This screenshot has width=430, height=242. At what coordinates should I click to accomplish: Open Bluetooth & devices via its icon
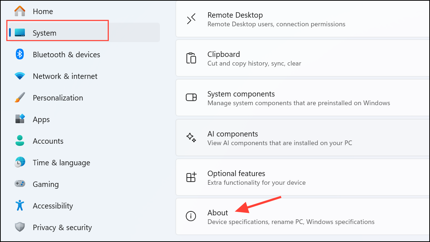coord(19,54)
